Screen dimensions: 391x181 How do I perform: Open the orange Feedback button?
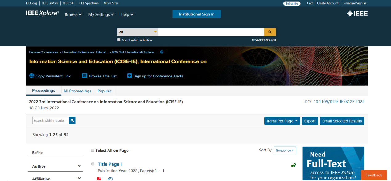[x=374, y=175]
